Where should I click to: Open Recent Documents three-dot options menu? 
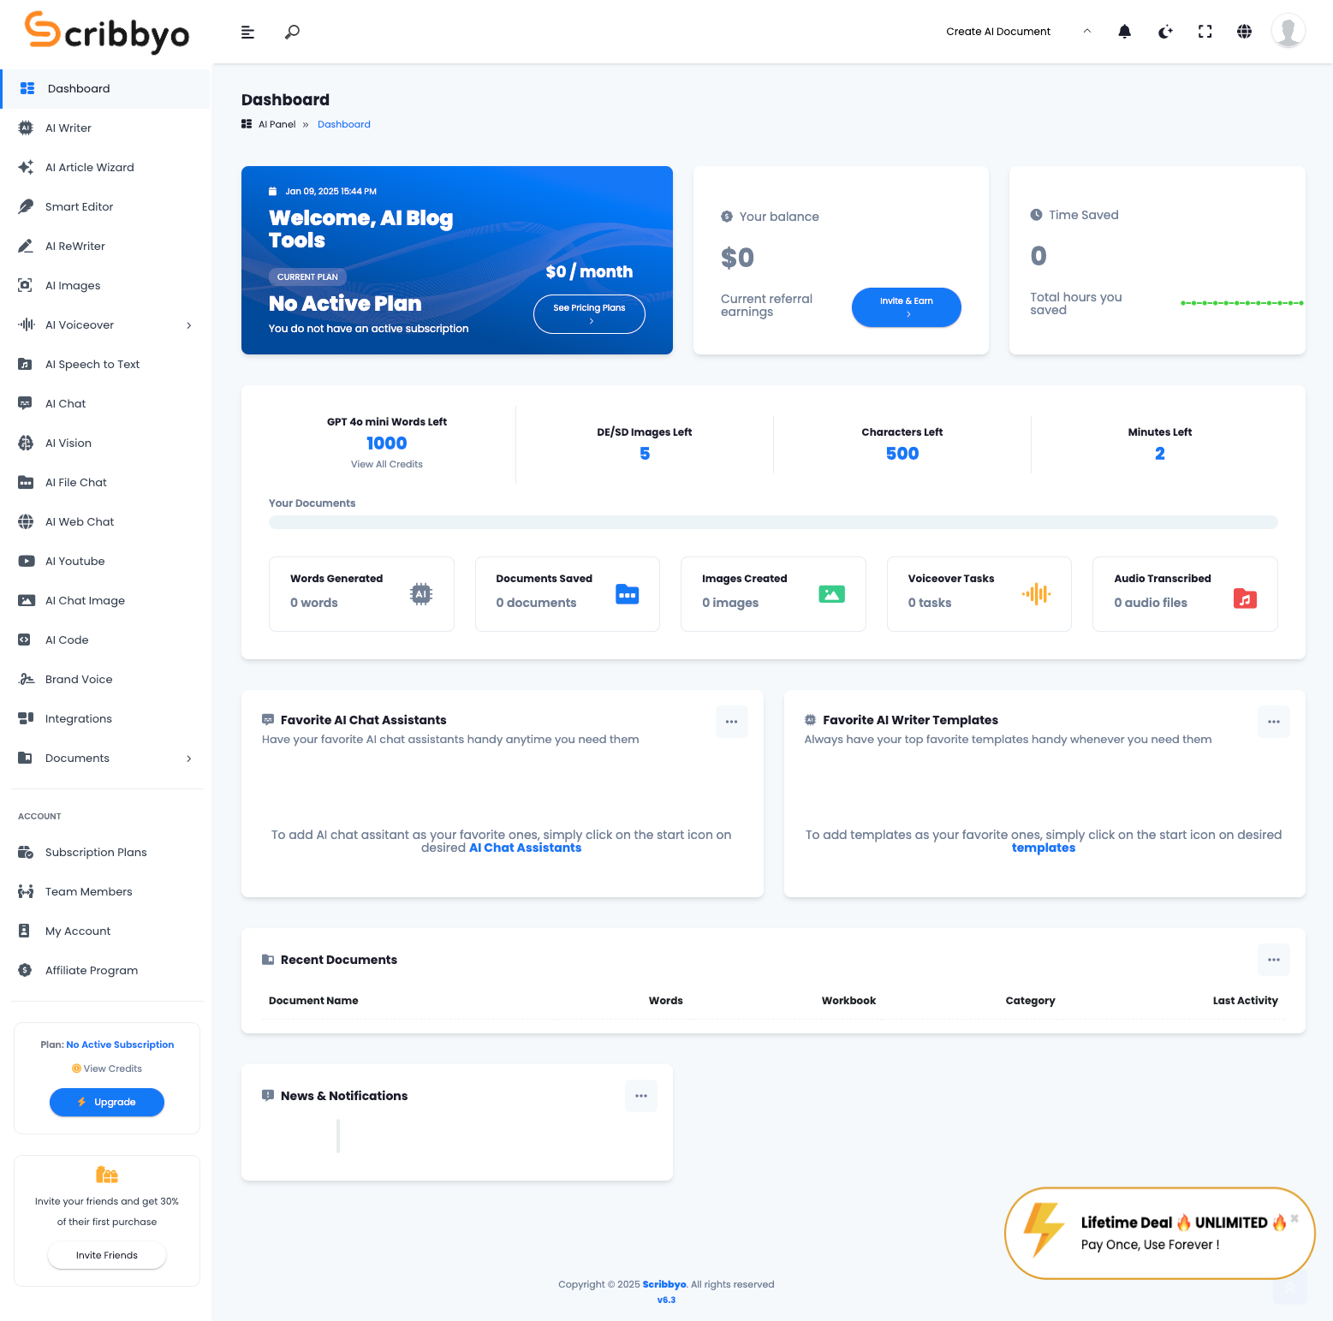(x=1273, y=960)
